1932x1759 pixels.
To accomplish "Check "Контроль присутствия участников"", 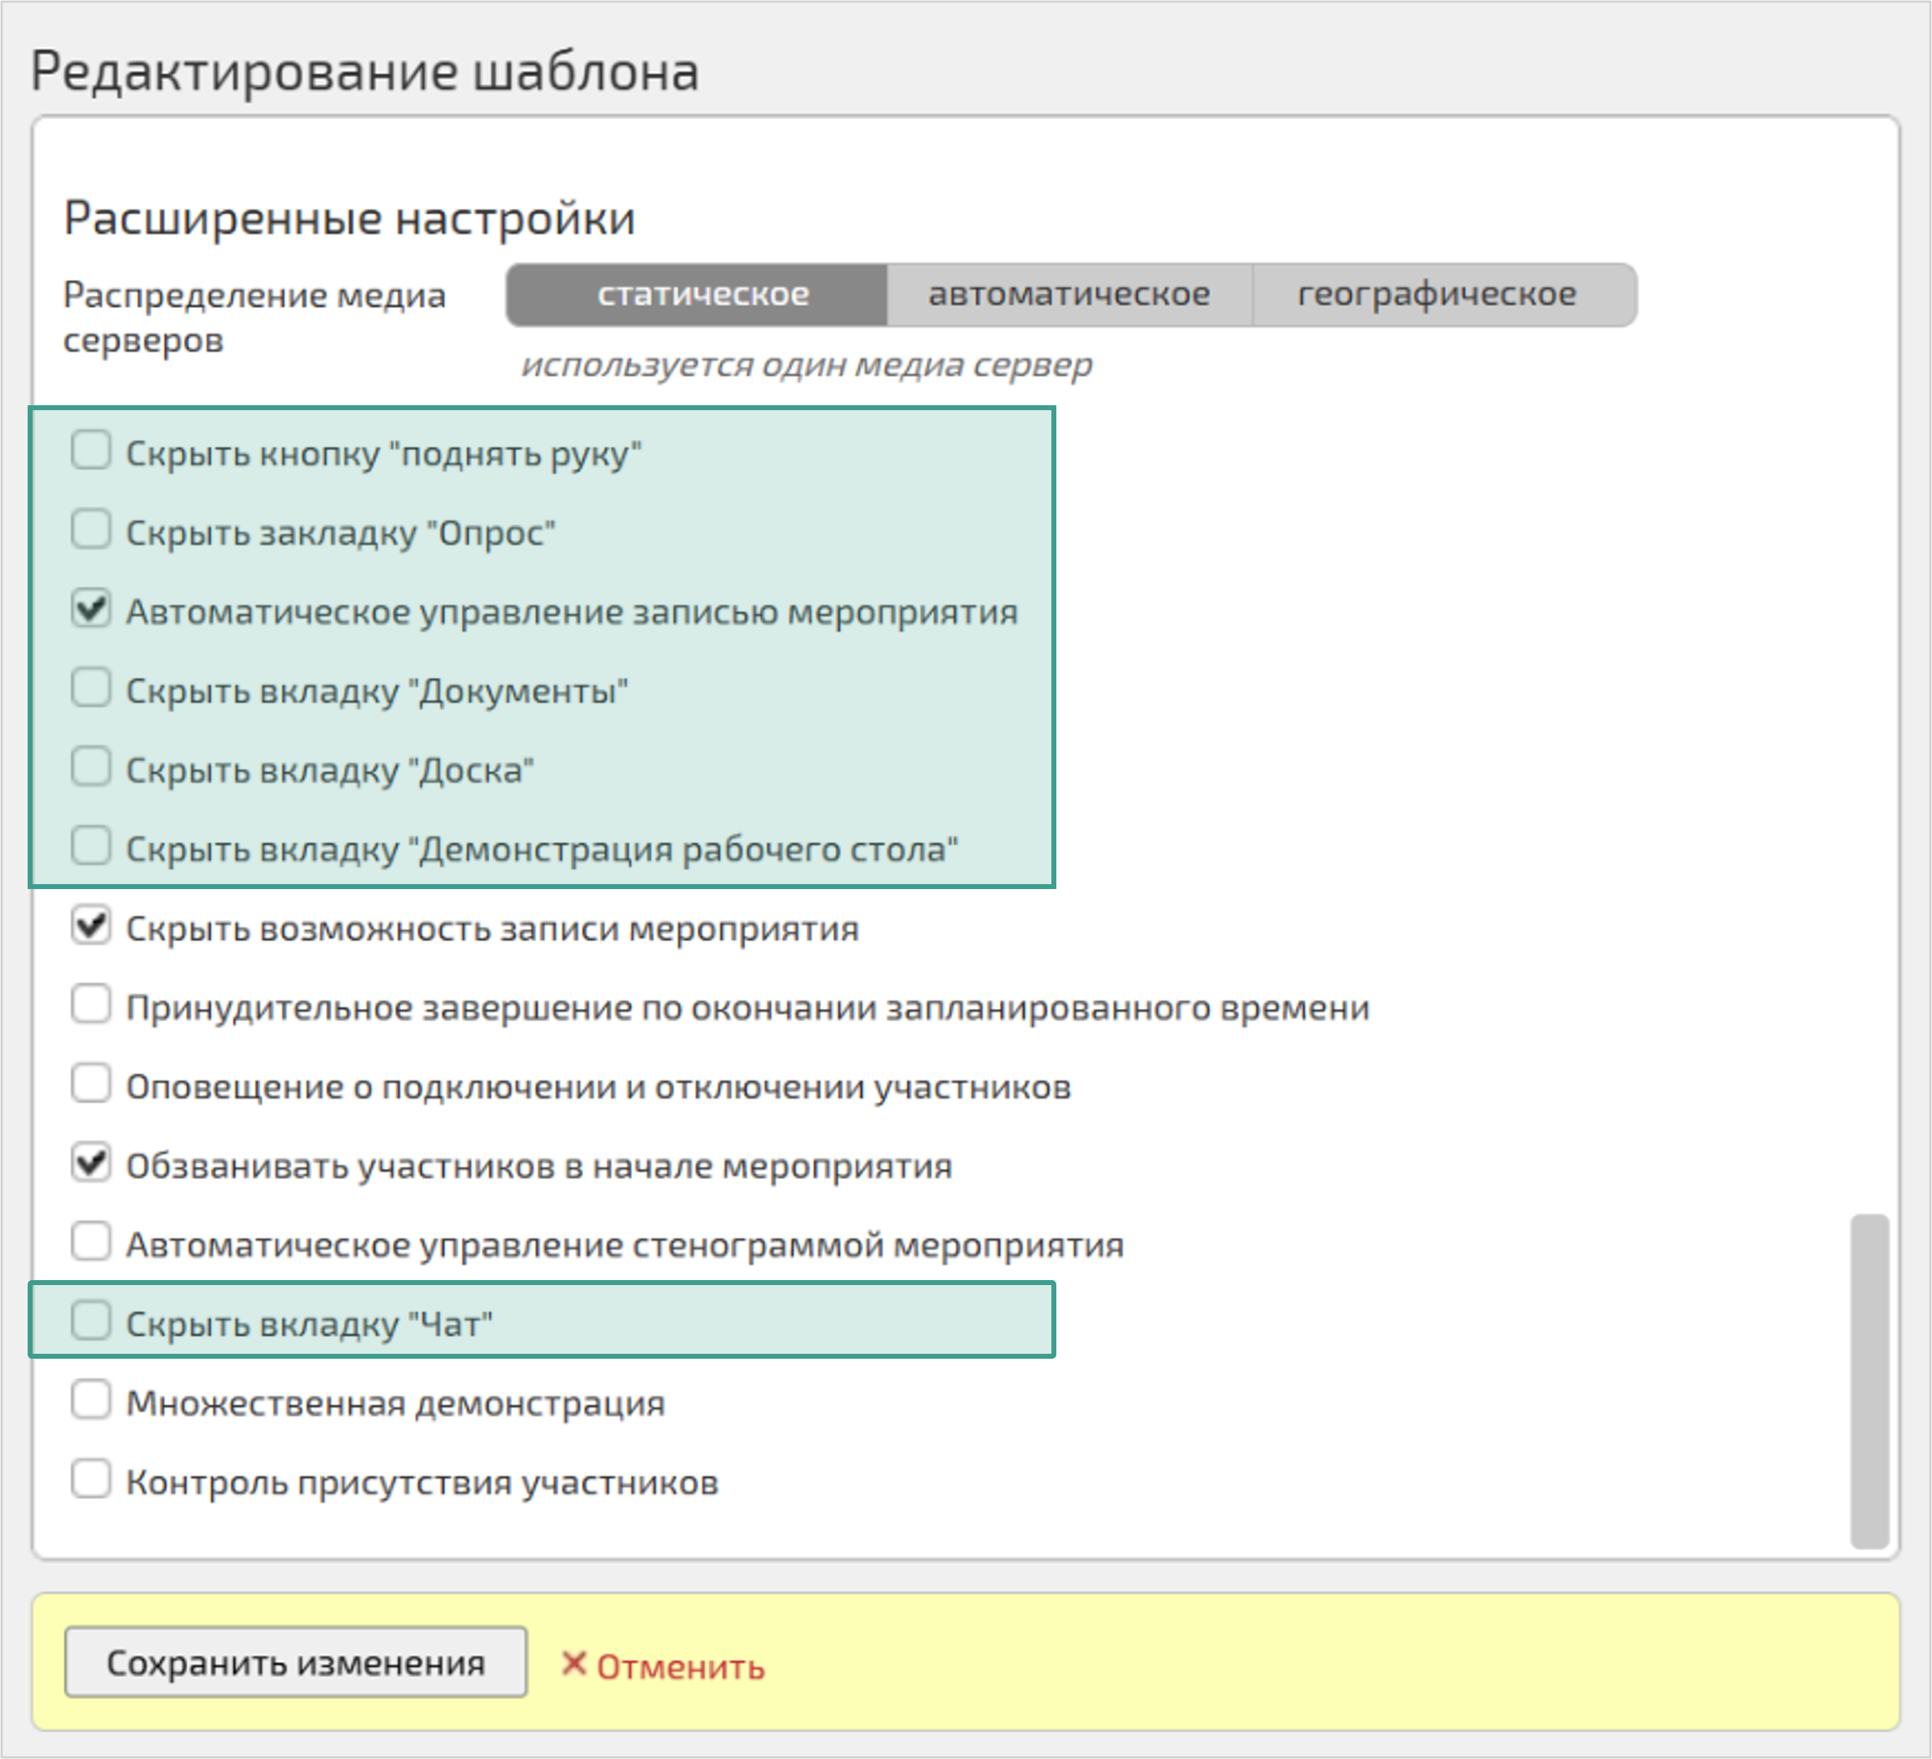I will [x=91, y=1480].
